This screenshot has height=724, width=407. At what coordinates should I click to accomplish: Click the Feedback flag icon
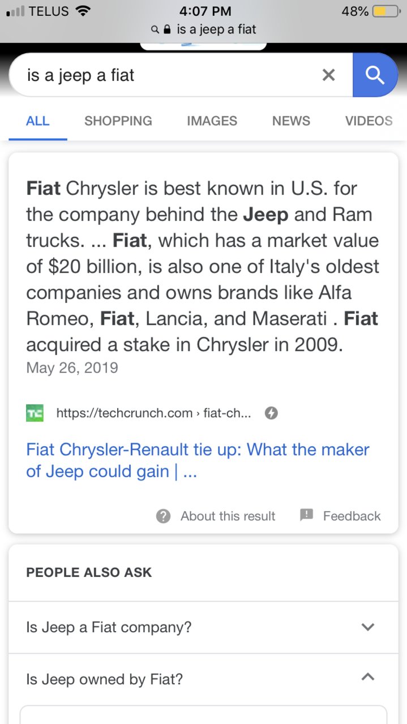[306, 515]
